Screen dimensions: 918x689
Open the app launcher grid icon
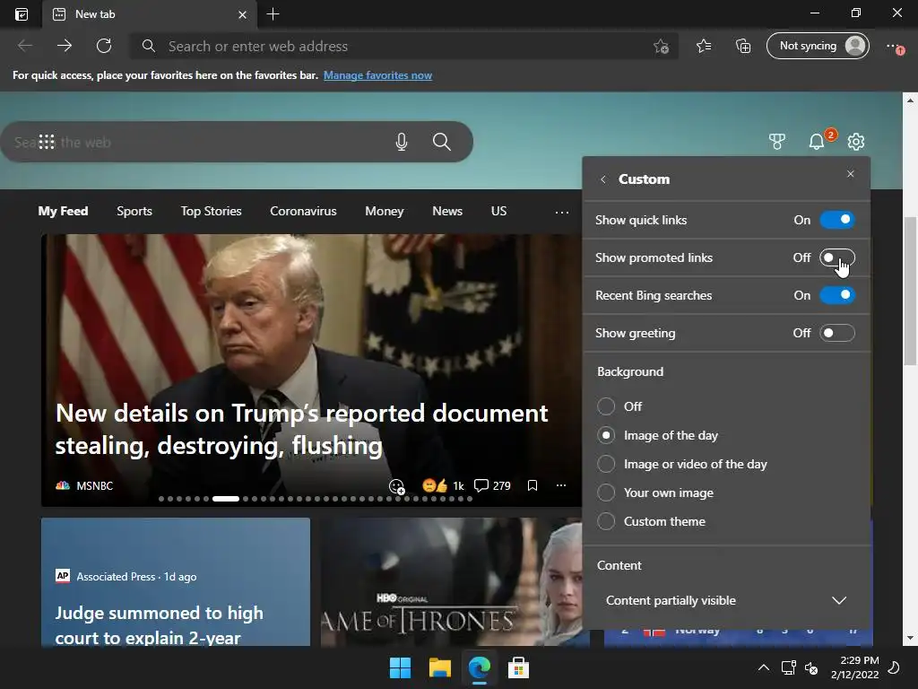47,142
